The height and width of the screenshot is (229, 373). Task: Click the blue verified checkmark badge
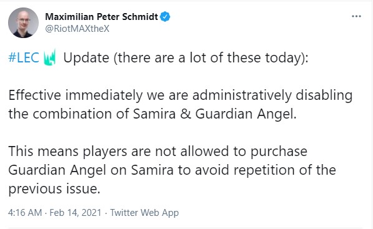pos(165,17)
